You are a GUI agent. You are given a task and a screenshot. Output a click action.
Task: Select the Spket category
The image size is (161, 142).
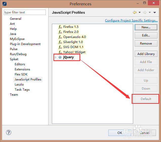14,59
